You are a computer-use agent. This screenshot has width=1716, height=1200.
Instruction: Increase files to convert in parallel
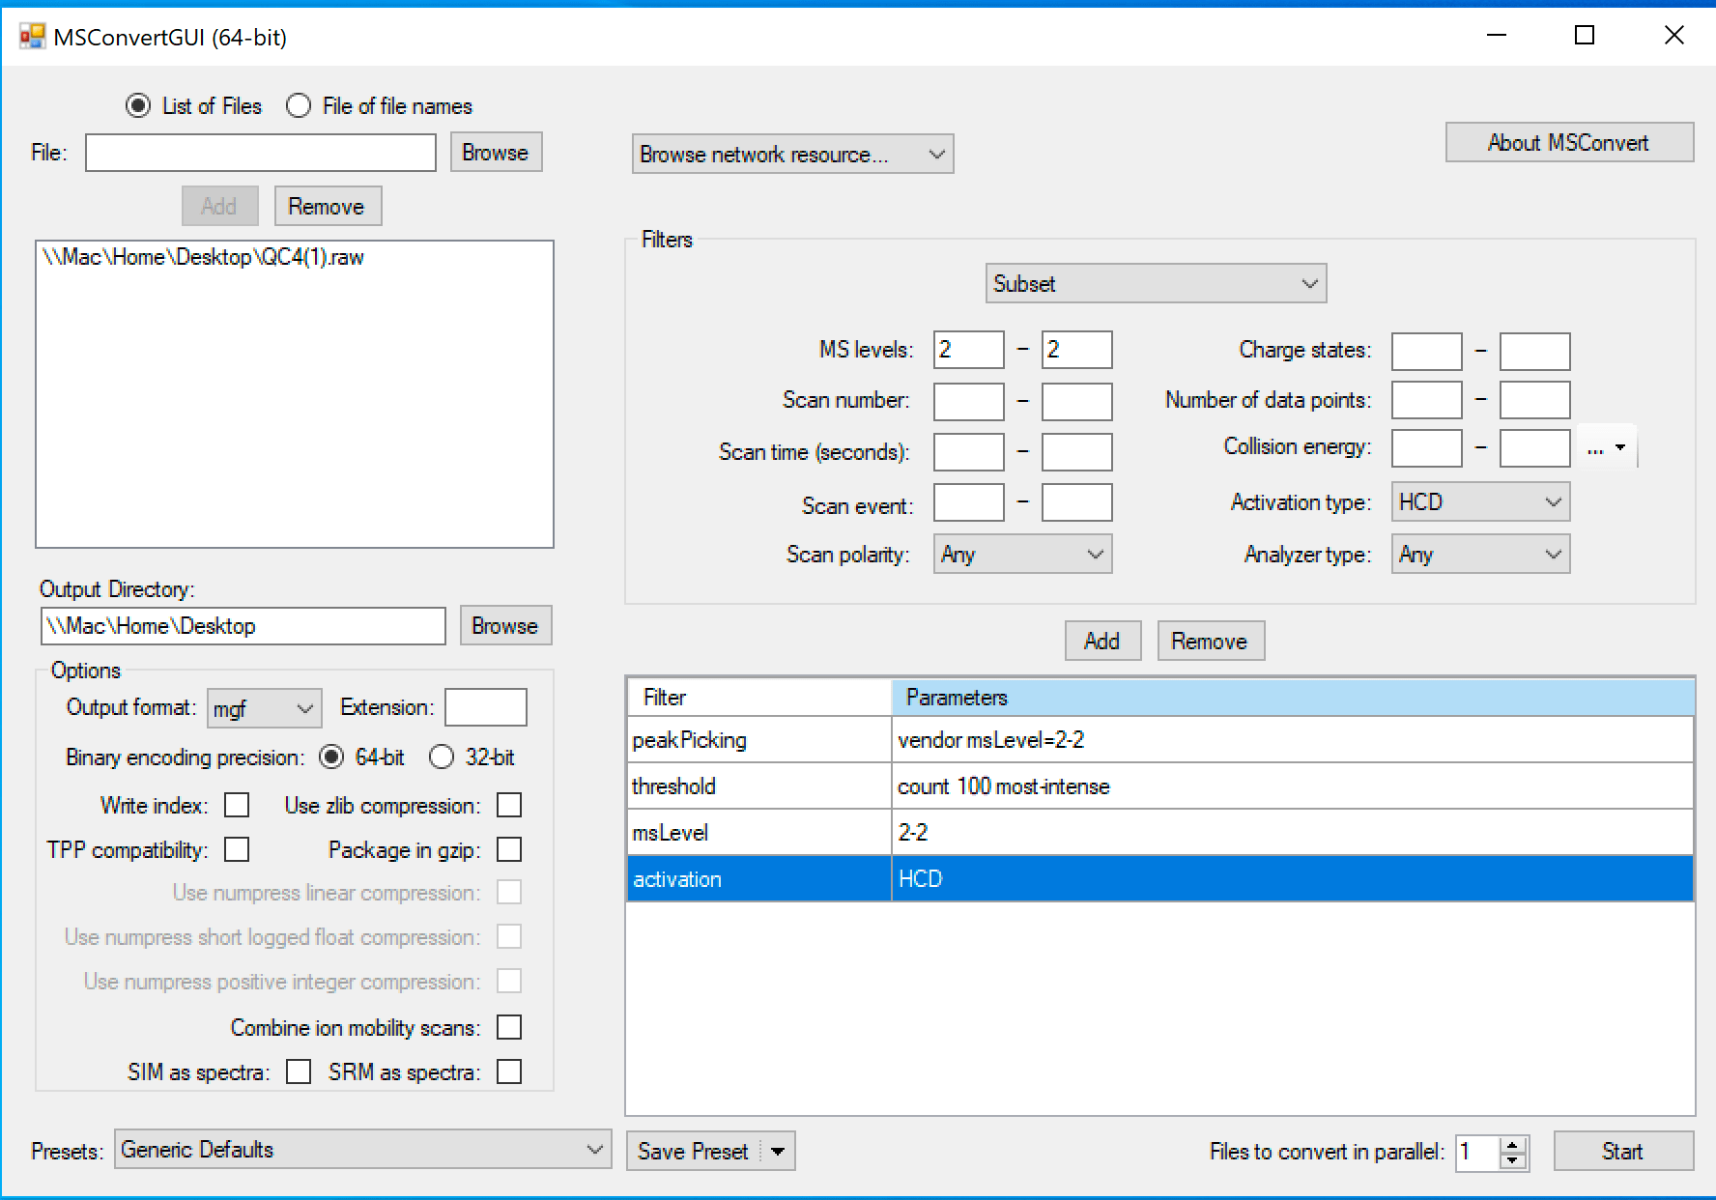click(1514, 1144)
